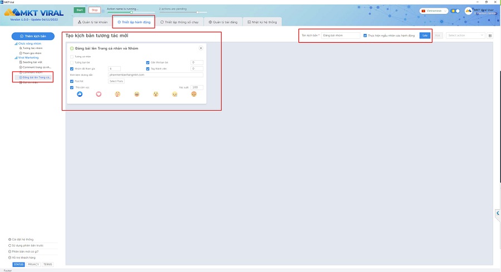
Task: Go to the Quản lý bài đăng tab
Action: 223,22
